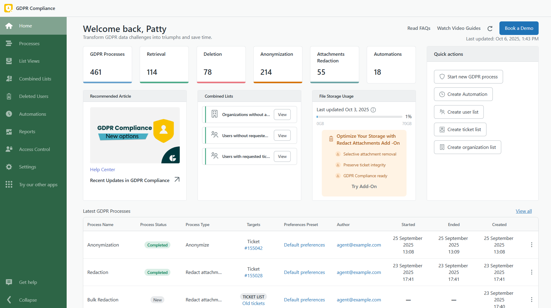The image size is (551, 308).
Task: Return to Home via the sidebar menu
Action: point(9,26)
